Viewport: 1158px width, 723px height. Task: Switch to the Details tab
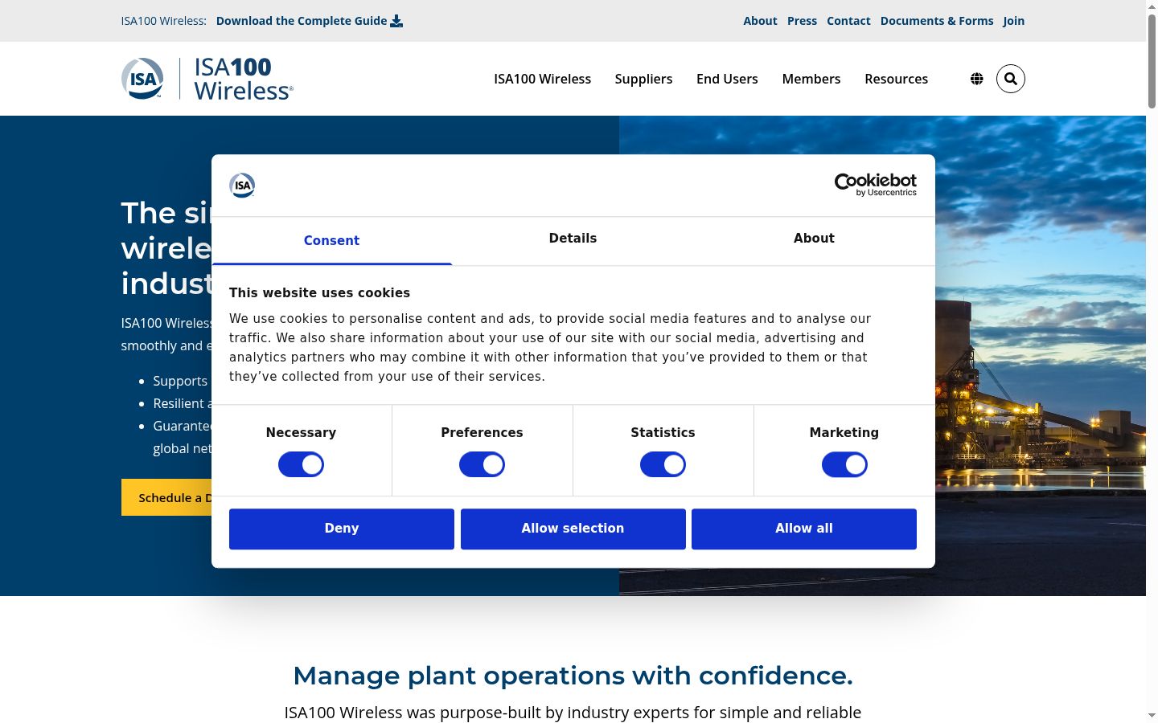573,239
